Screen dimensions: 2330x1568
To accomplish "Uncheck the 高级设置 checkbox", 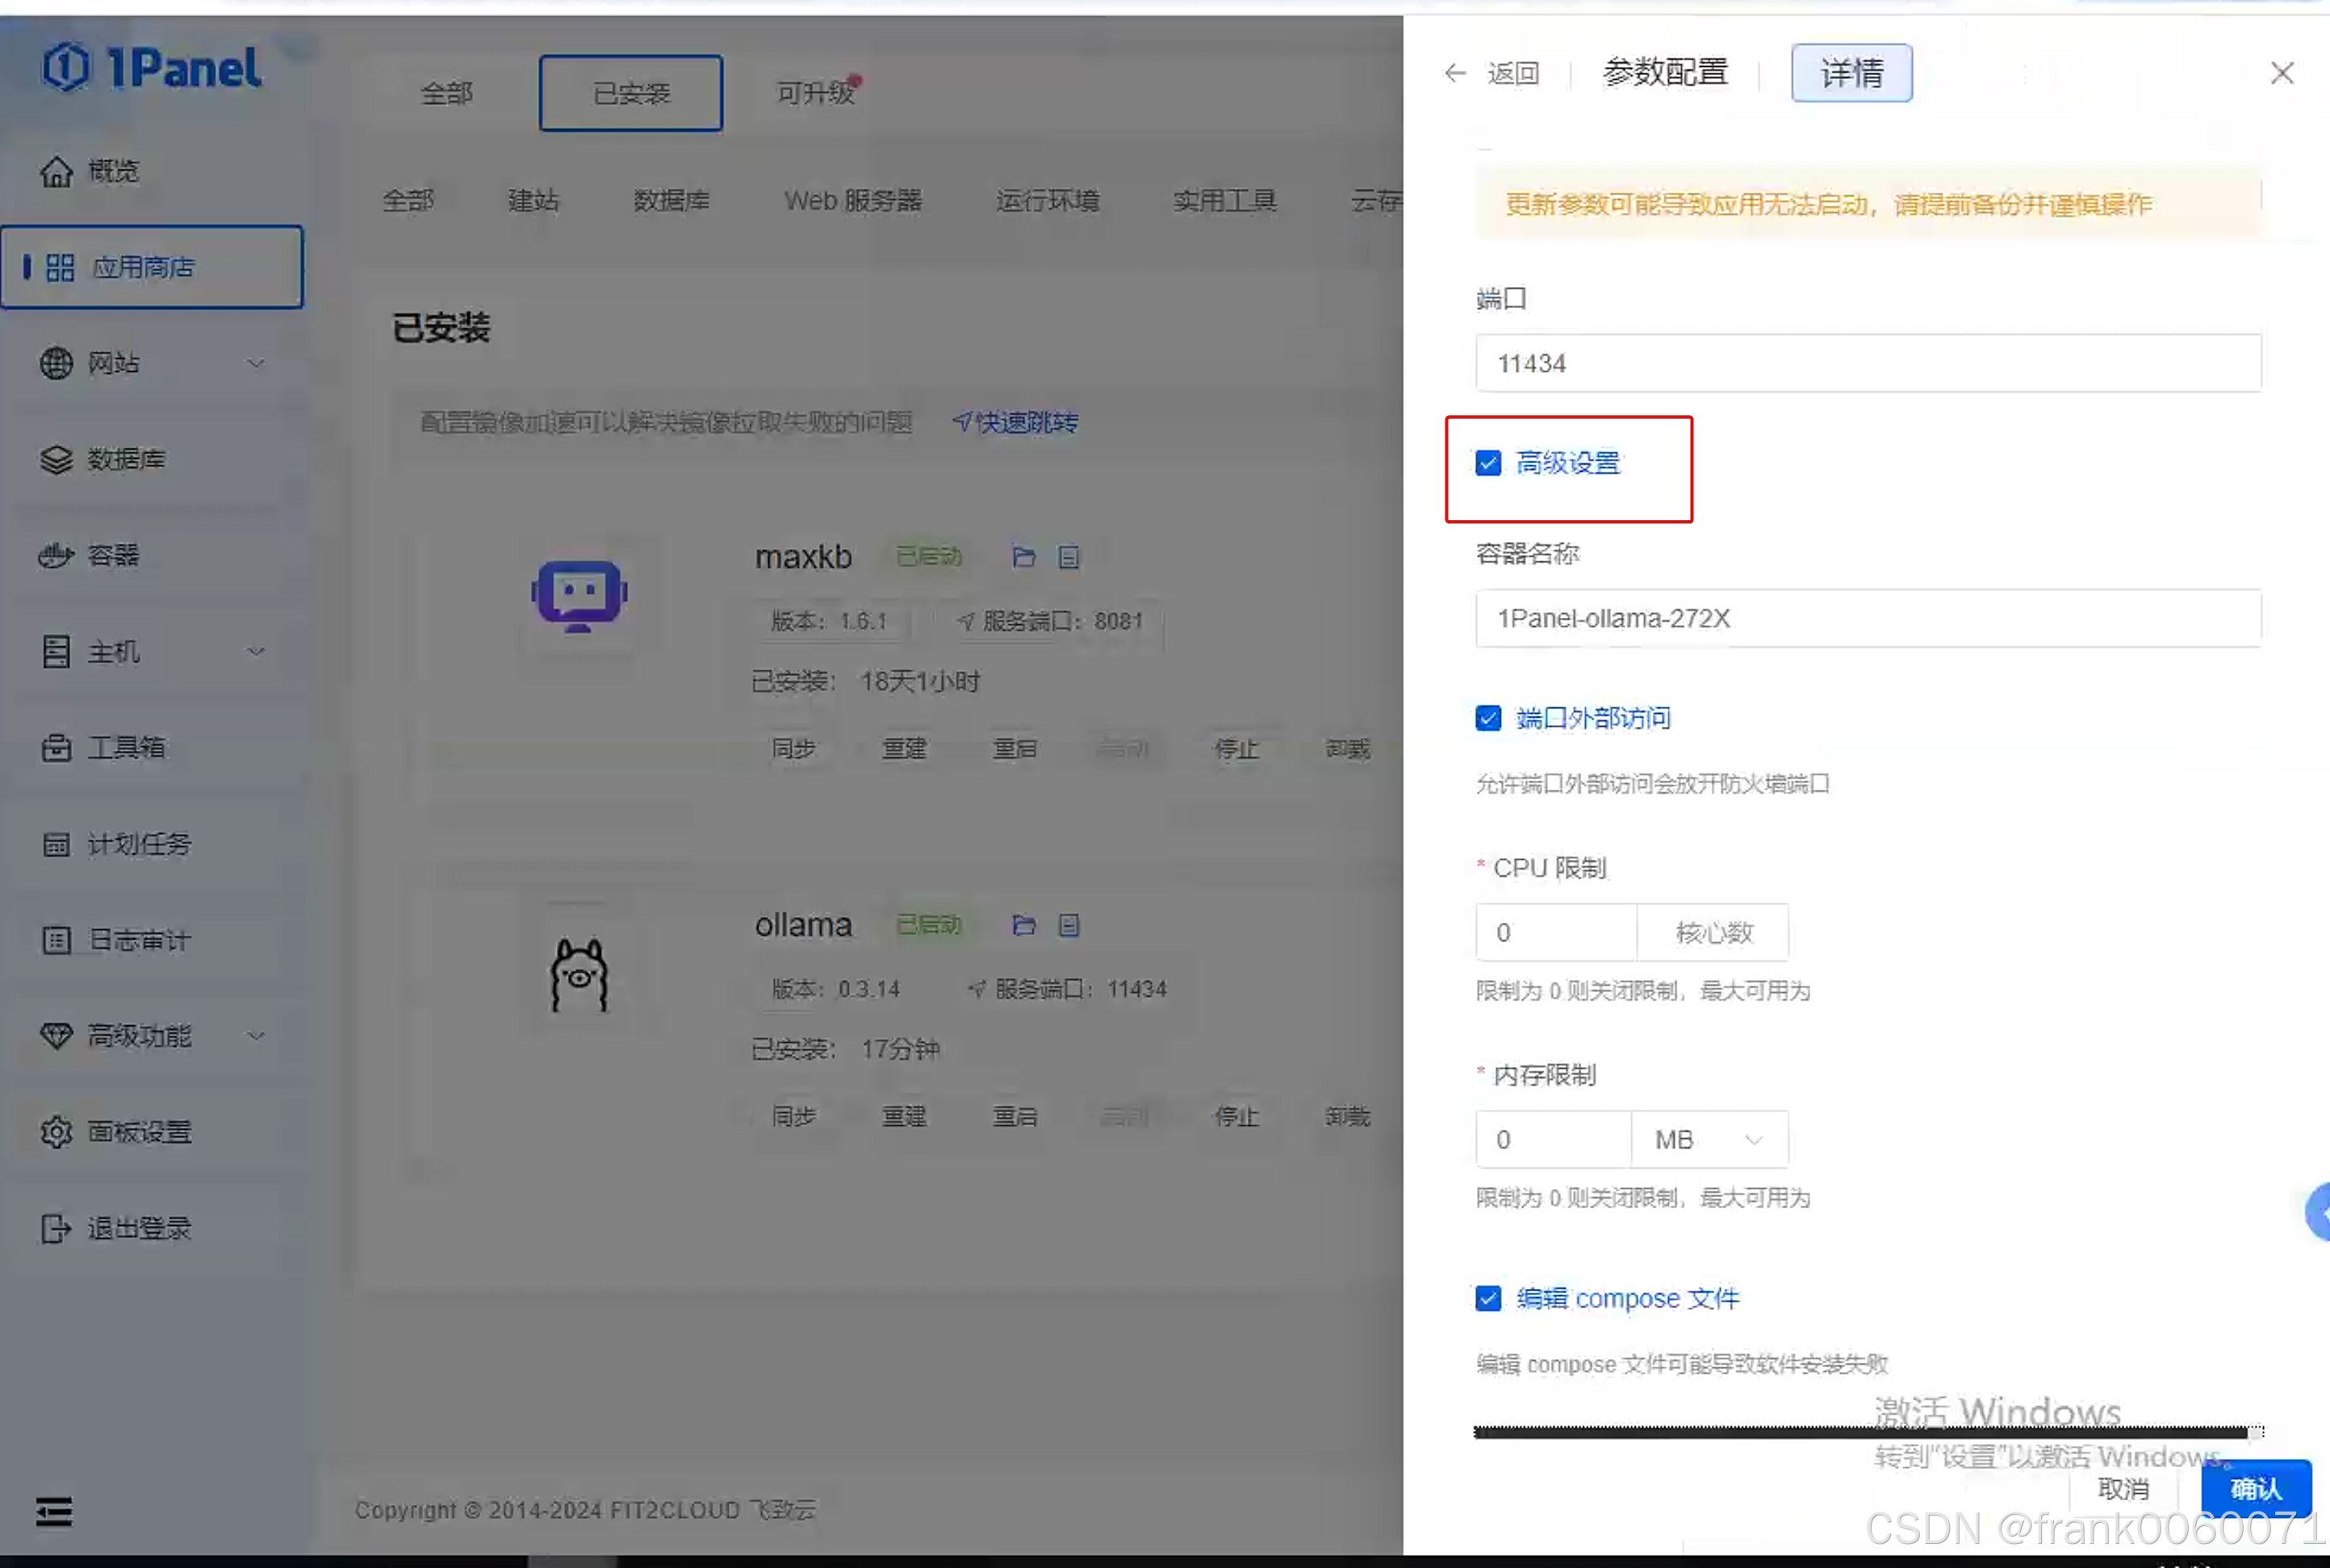I will tap(1487, 463).
